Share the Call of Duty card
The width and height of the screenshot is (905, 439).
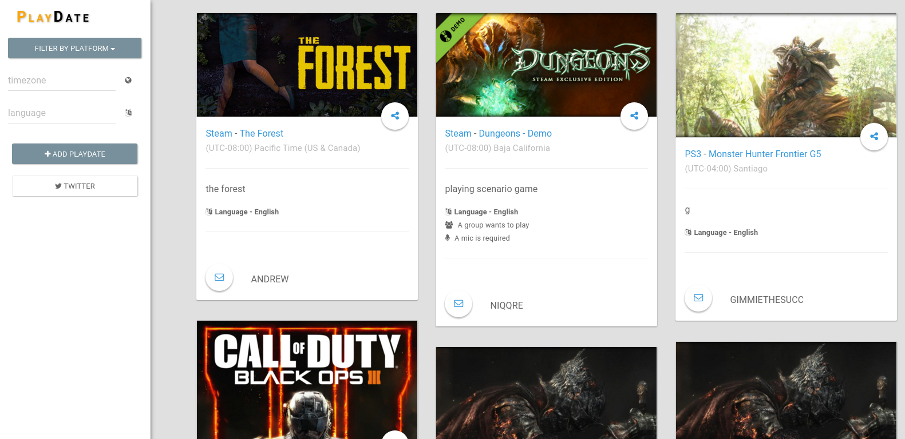point(395,435)
